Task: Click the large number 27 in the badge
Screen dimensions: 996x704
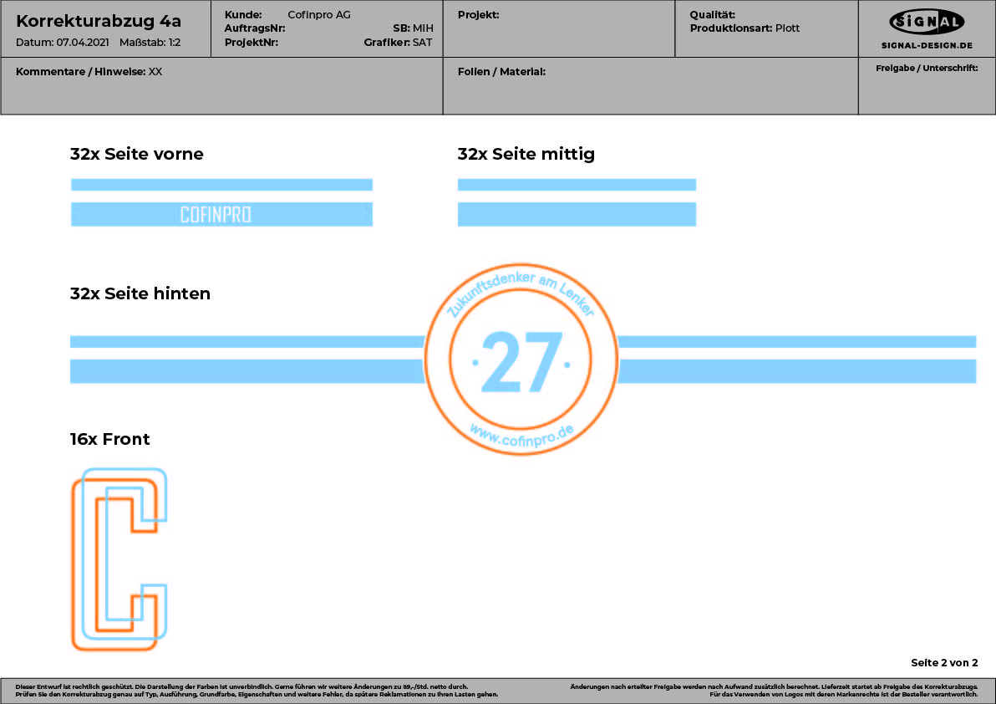Action: tap(522, 361)
